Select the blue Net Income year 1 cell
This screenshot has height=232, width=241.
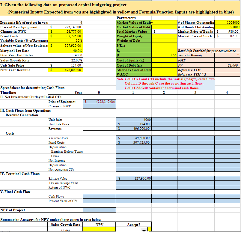pyautogui.click(x=134, y=160)
